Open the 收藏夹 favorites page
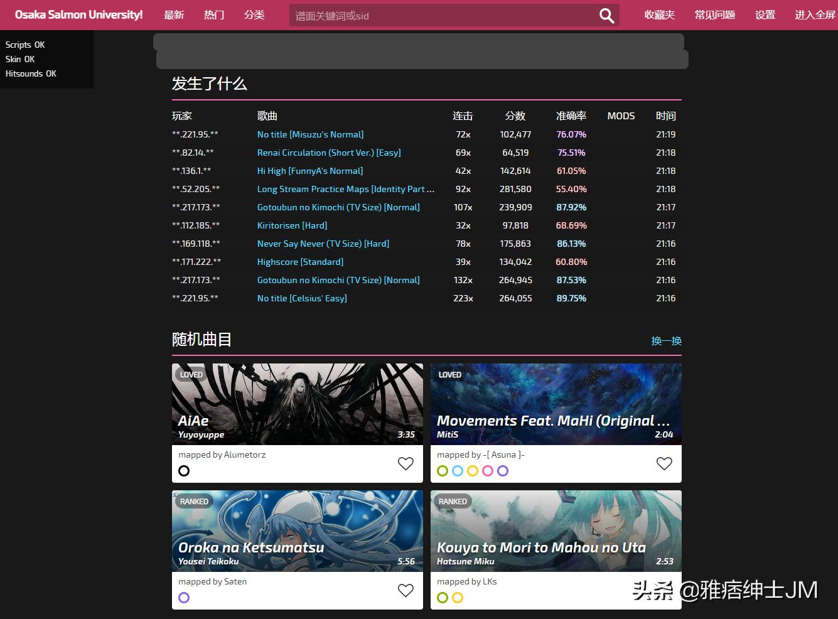The image size is (838, 619). [x=659, y=15]
